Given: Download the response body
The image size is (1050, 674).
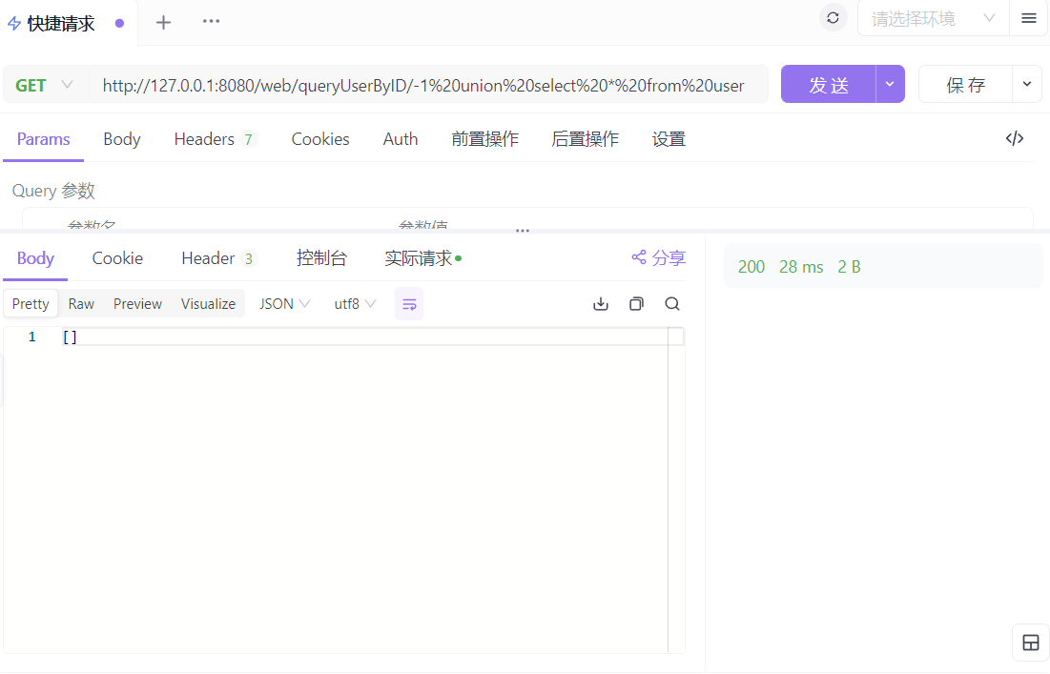Looking at the screenshot, I should (x=601, y=304).
